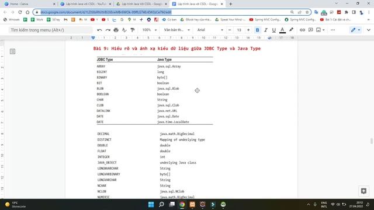Bookmark this page with the star icon
Screen dimensions: 374x210
click(307, 12)
